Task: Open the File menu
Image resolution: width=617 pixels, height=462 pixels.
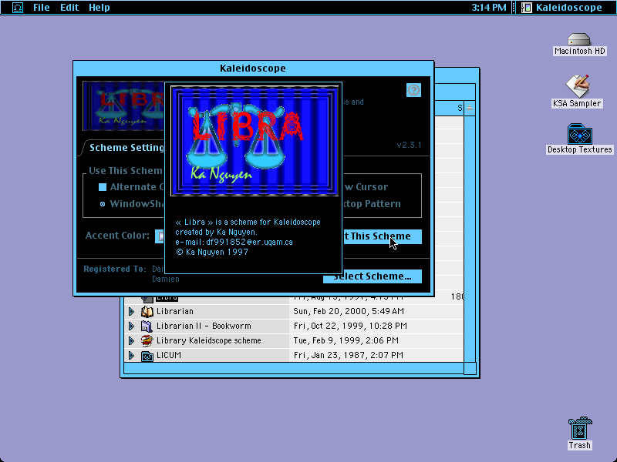Action: (42, 8)
